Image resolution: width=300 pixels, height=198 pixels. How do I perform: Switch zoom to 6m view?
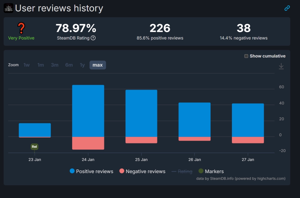click(x=69, y=65)
